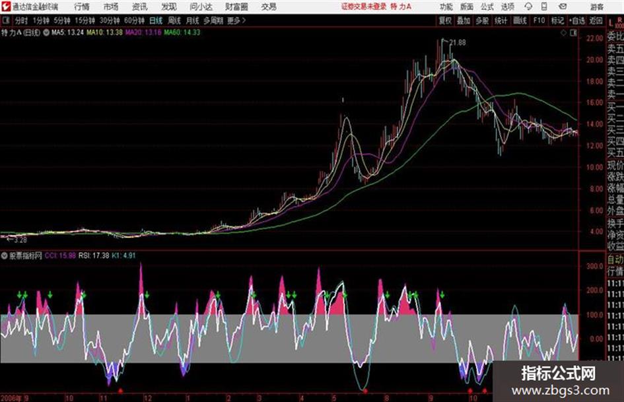
Task: Click the MA20: 13.16 value label
Action: [144, 32]
